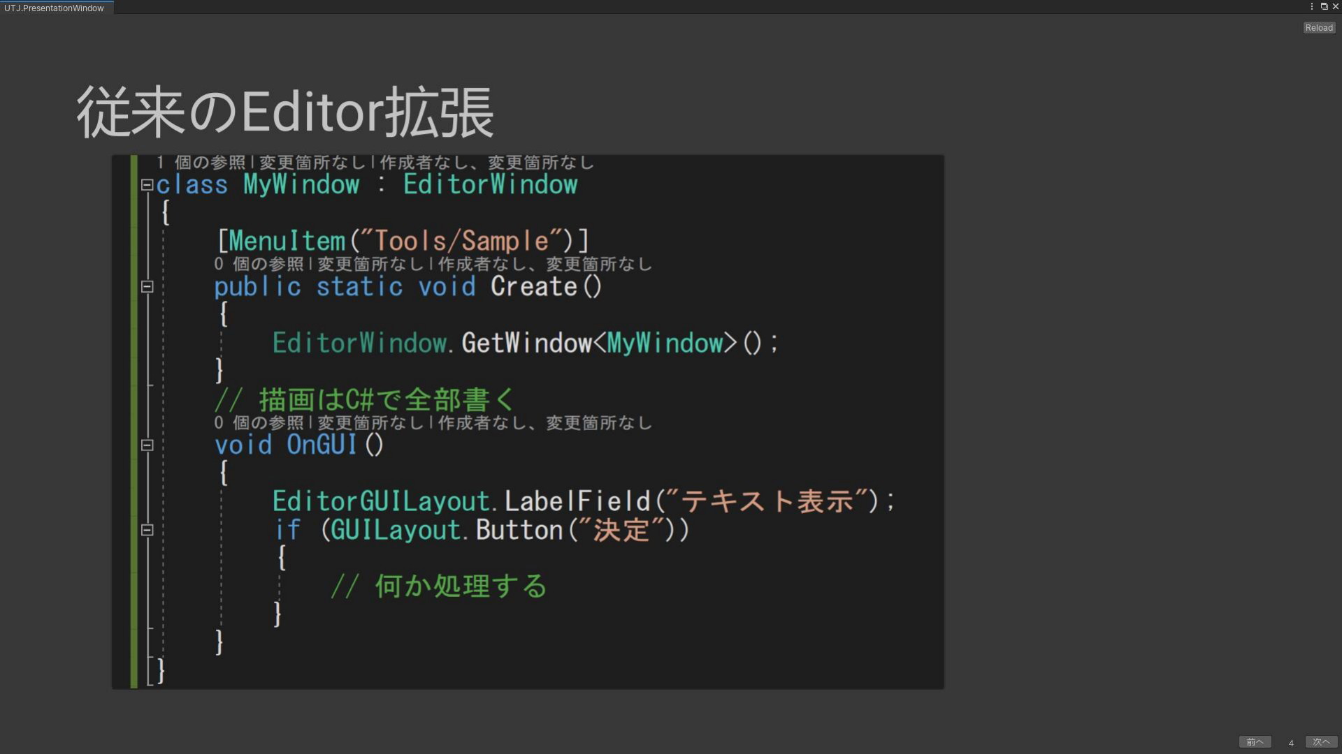Click the slide page number 4
Screen dimensions: 1342x754
click(x=1291, y=743)
